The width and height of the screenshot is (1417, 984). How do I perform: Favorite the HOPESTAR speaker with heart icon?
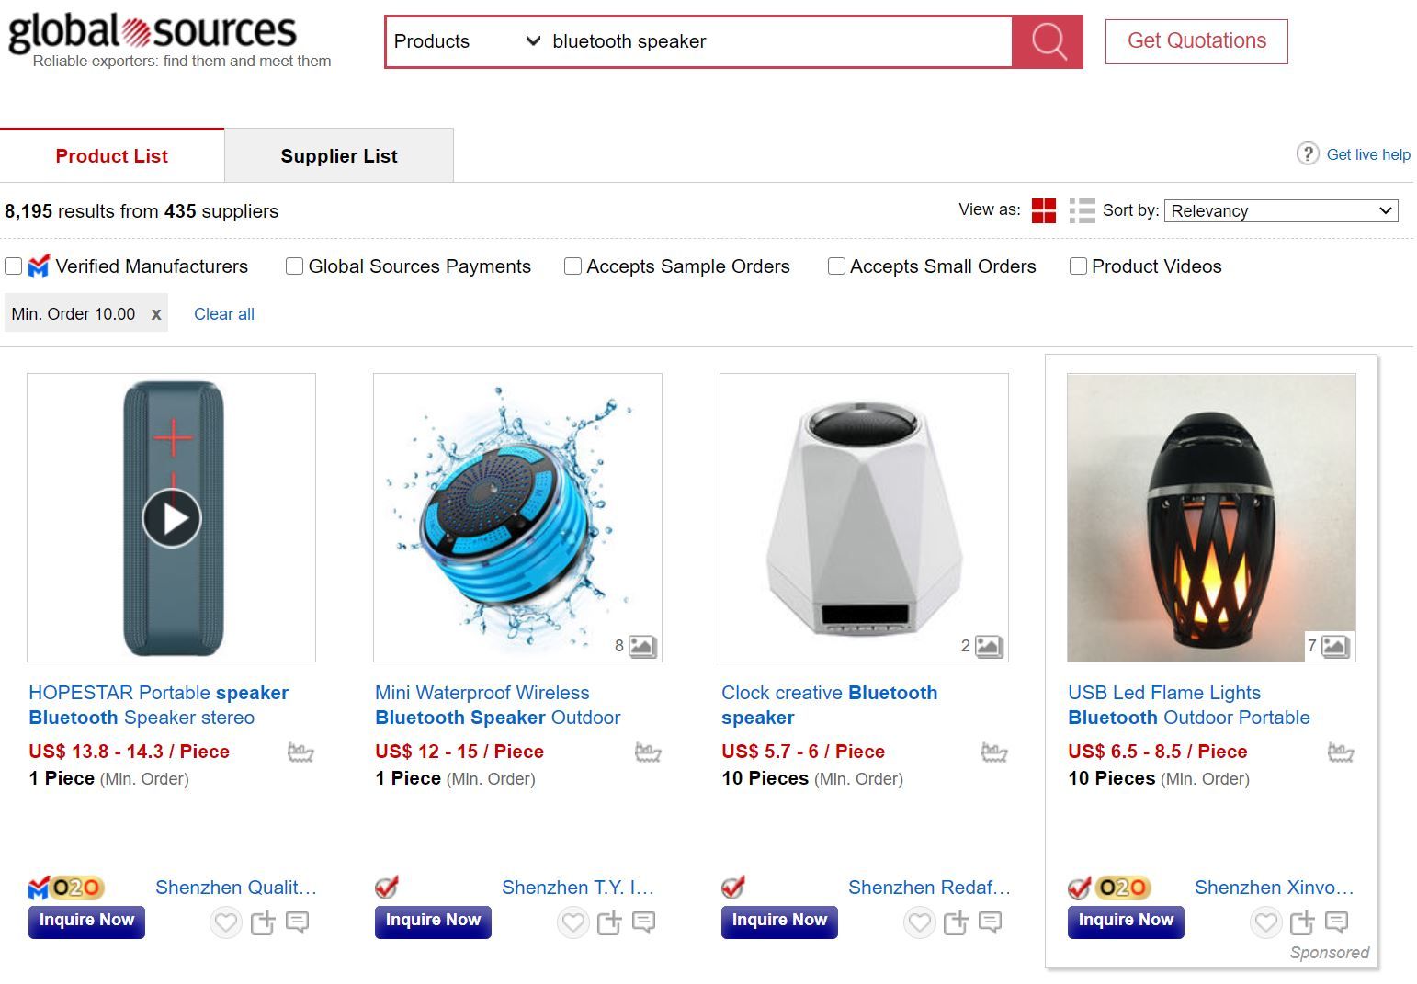pyautogui.click(x=226, y=922)
